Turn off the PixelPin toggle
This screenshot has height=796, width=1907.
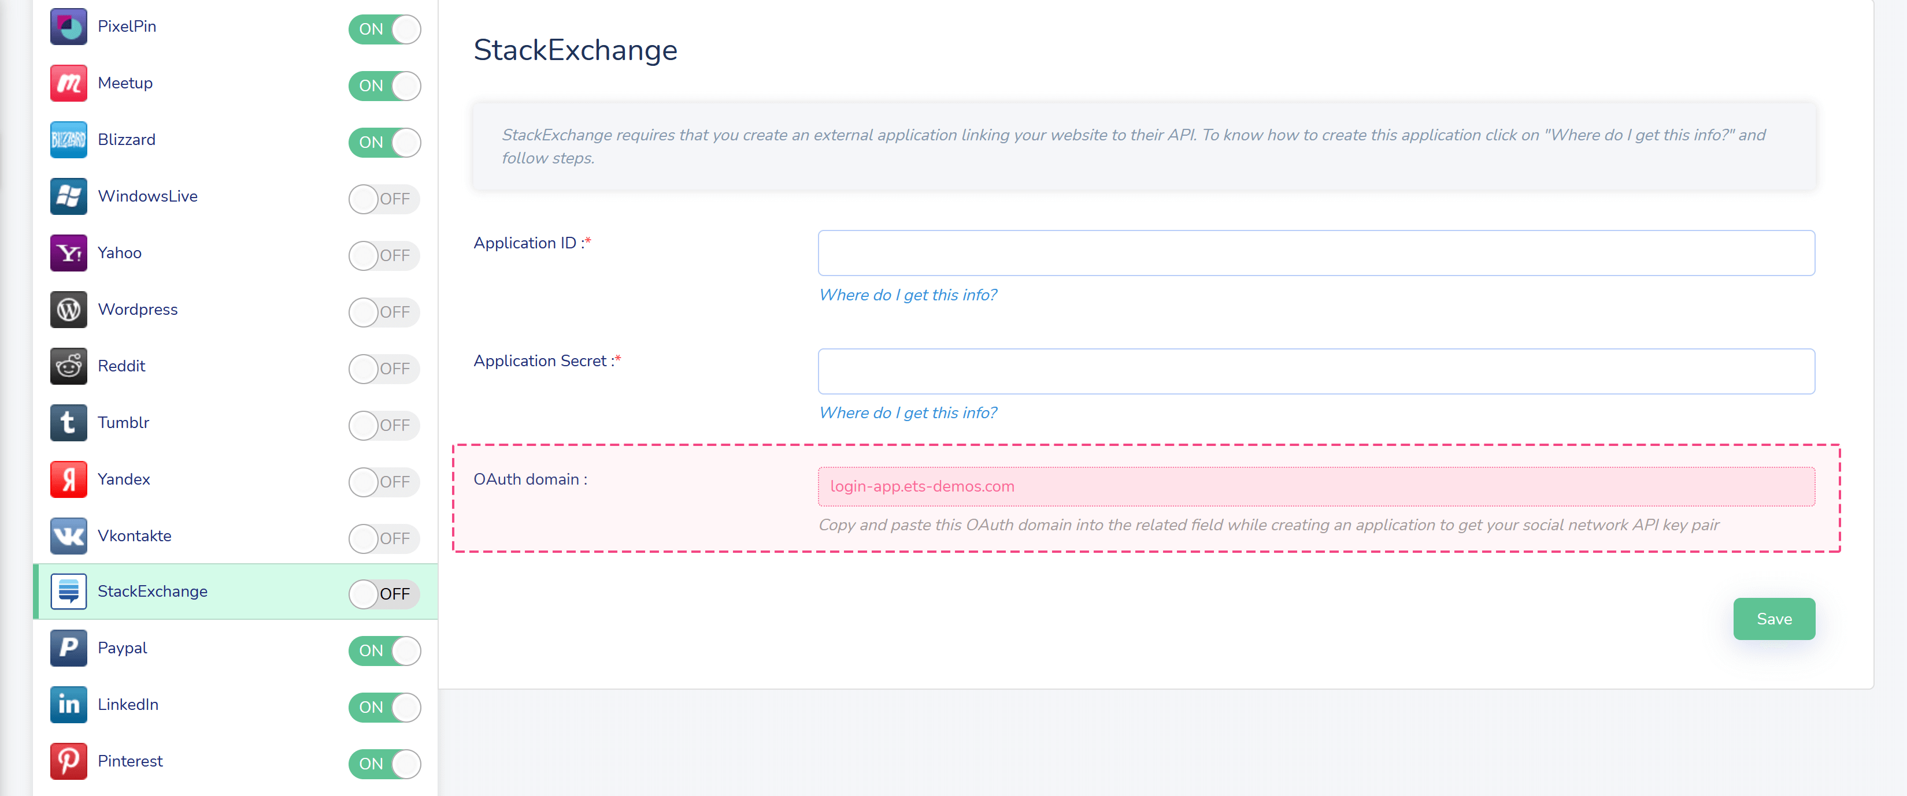[x=384, y=29]
